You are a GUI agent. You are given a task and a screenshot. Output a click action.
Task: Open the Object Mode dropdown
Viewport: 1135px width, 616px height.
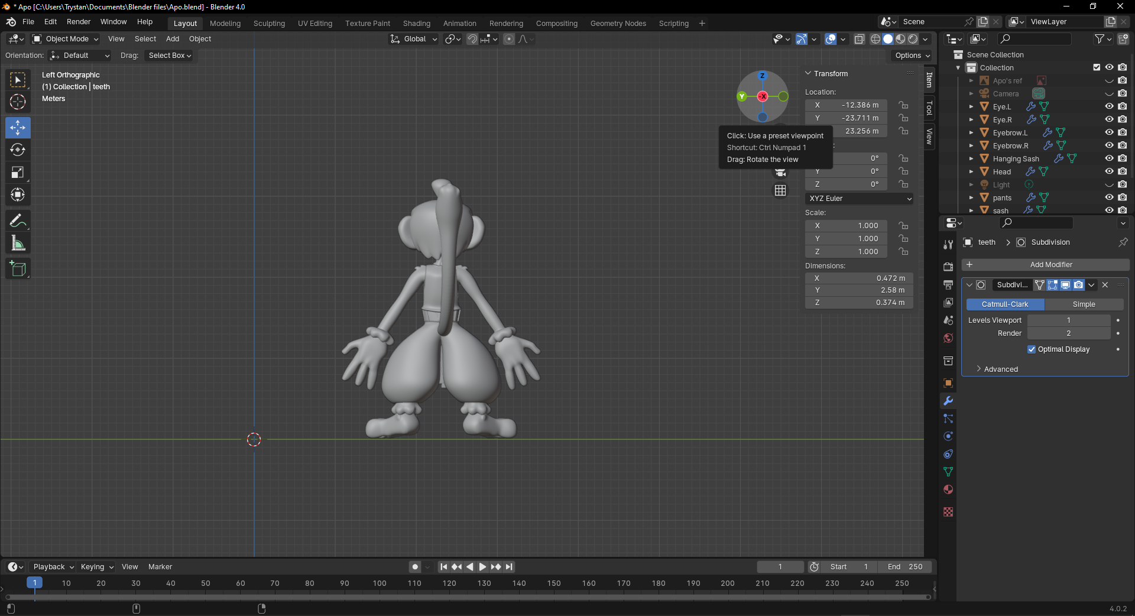click(66, 39)
